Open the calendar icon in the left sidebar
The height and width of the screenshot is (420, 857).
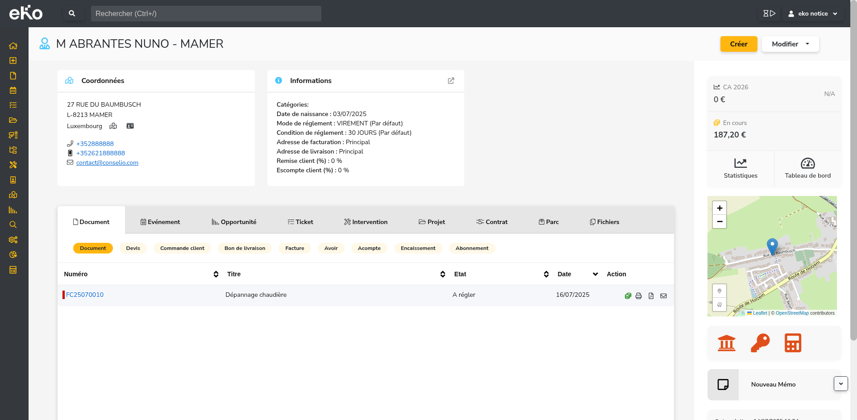pyautogui.click(x=13, y=90)
